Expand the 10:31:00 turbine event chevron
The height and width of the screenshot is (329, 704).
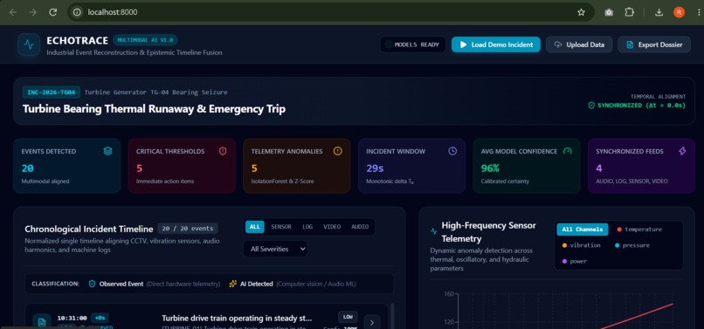(x=372, y=322)
